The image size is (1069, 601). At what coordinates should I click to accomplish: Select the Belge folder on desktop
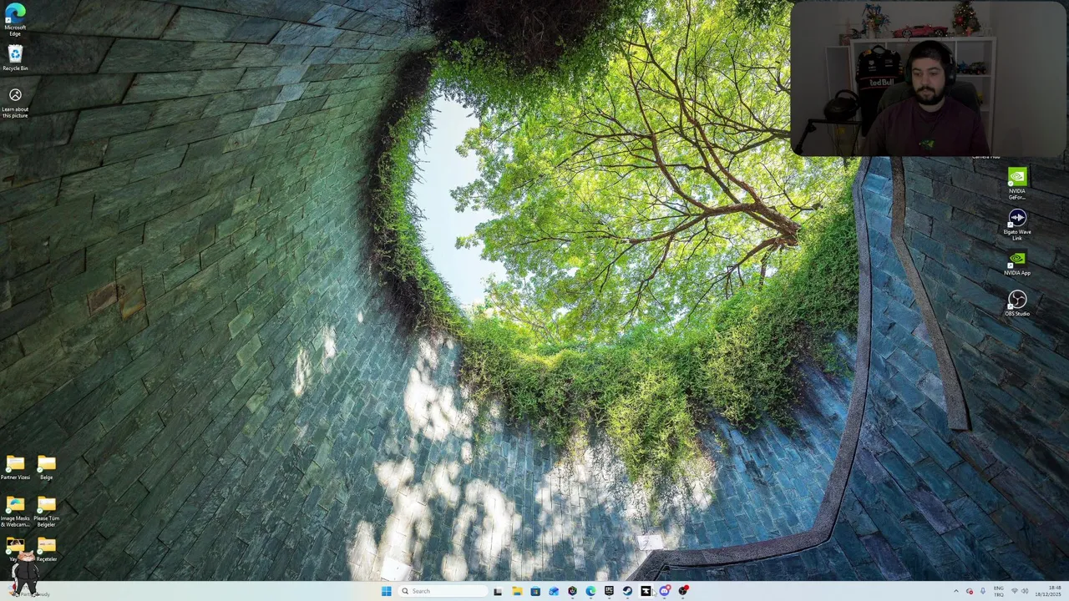click(46, 467)
